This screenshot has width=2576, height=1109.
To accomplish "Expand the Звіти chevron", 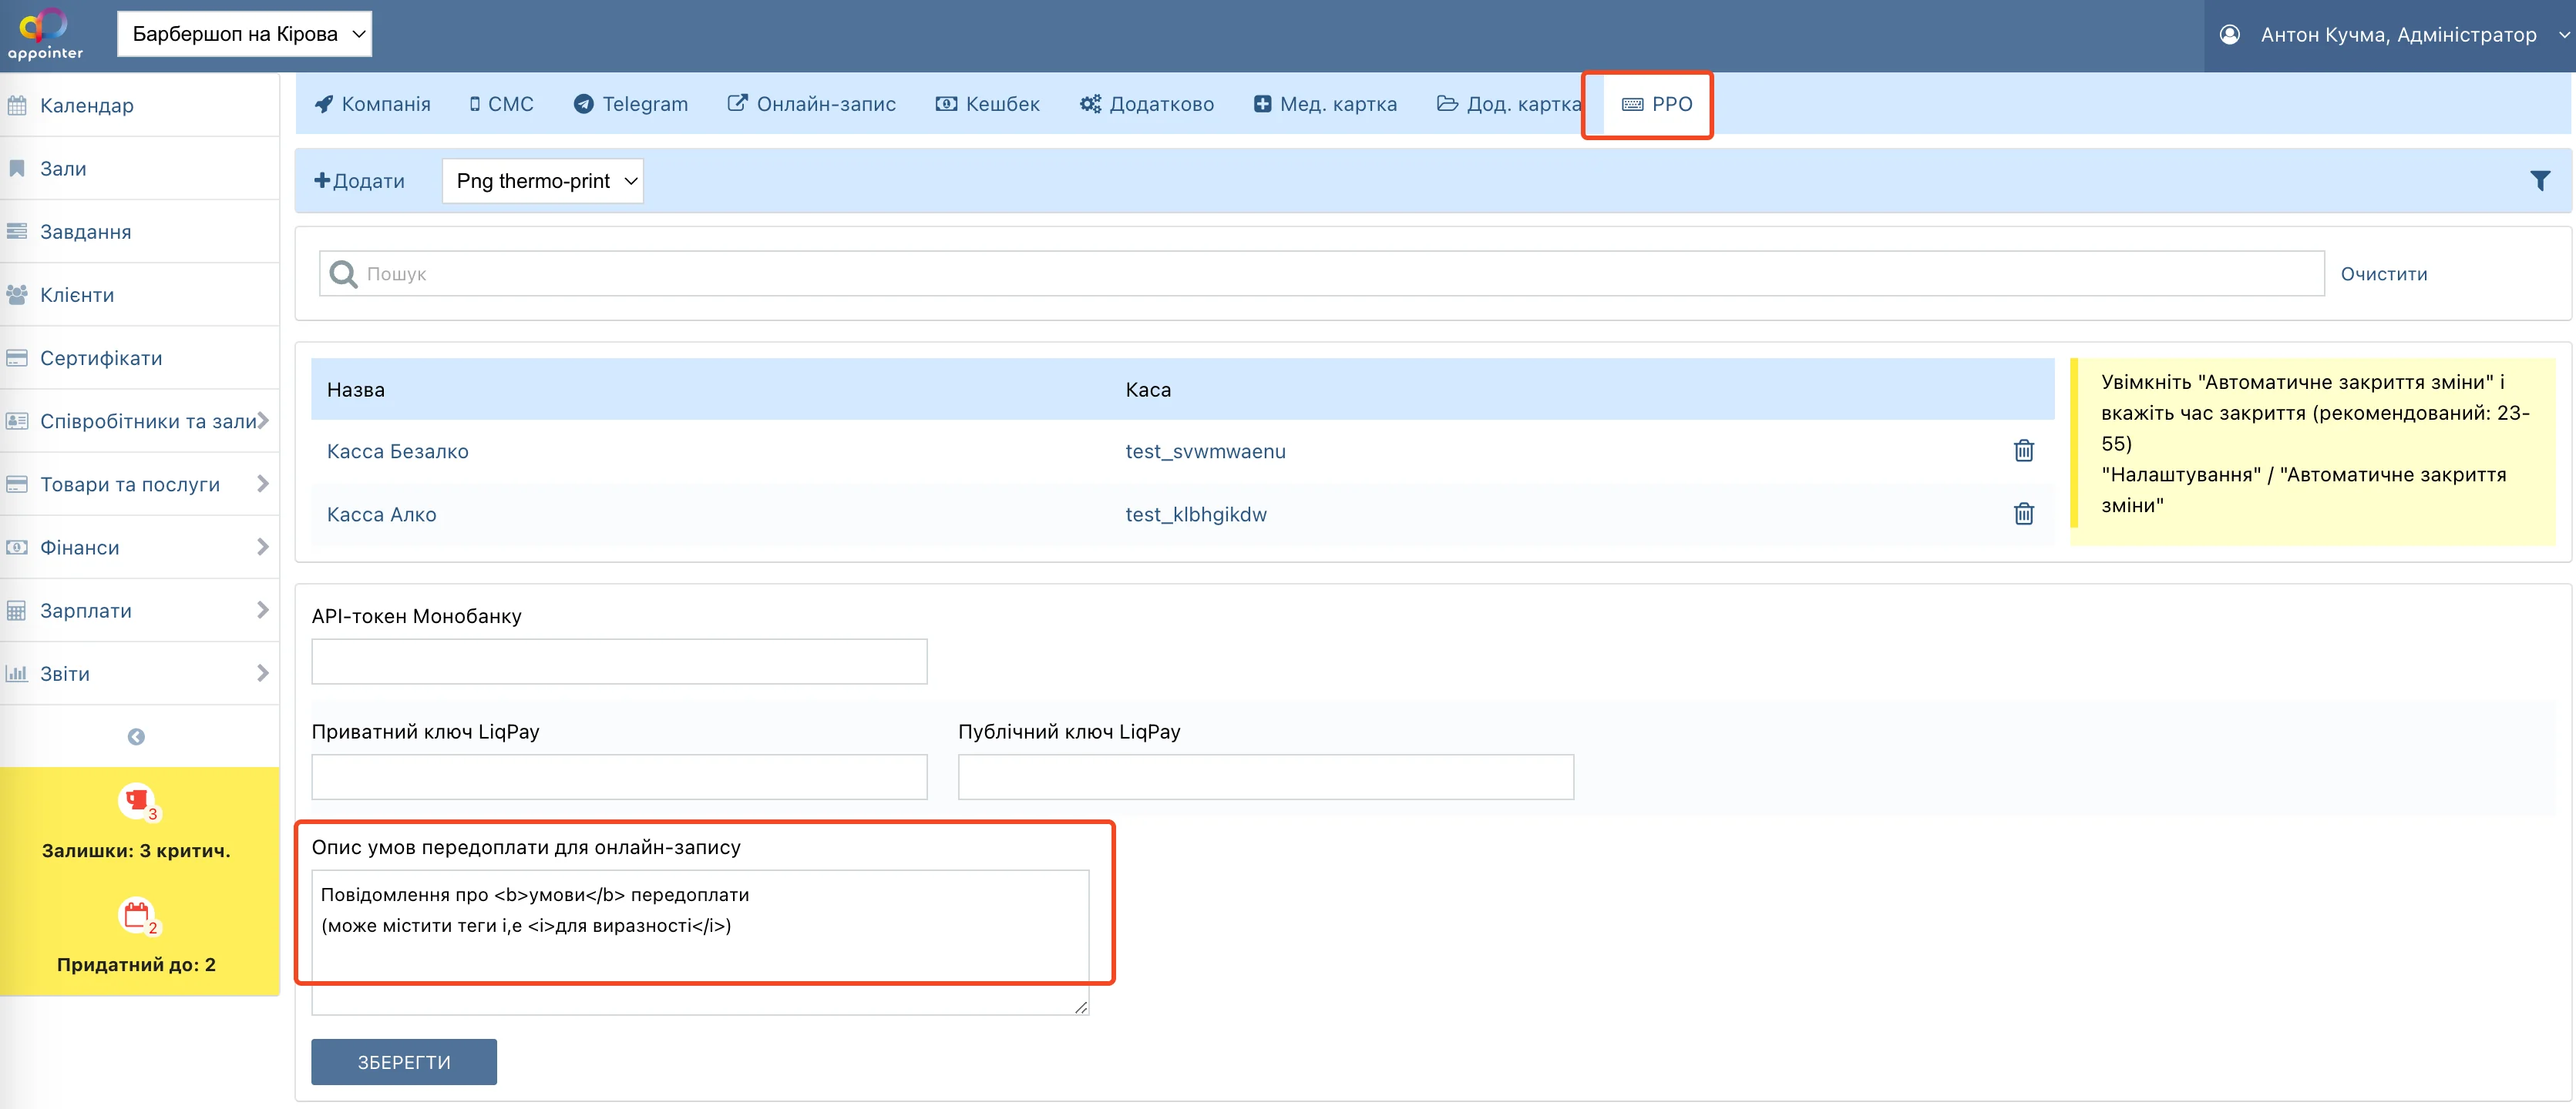I will (263, 672).
